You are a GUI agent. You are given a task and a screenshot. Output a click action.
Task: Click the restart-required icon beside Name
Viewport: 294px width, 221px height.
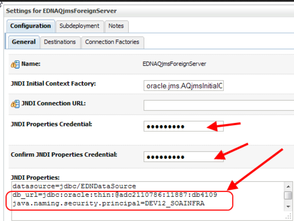(15, 65)
